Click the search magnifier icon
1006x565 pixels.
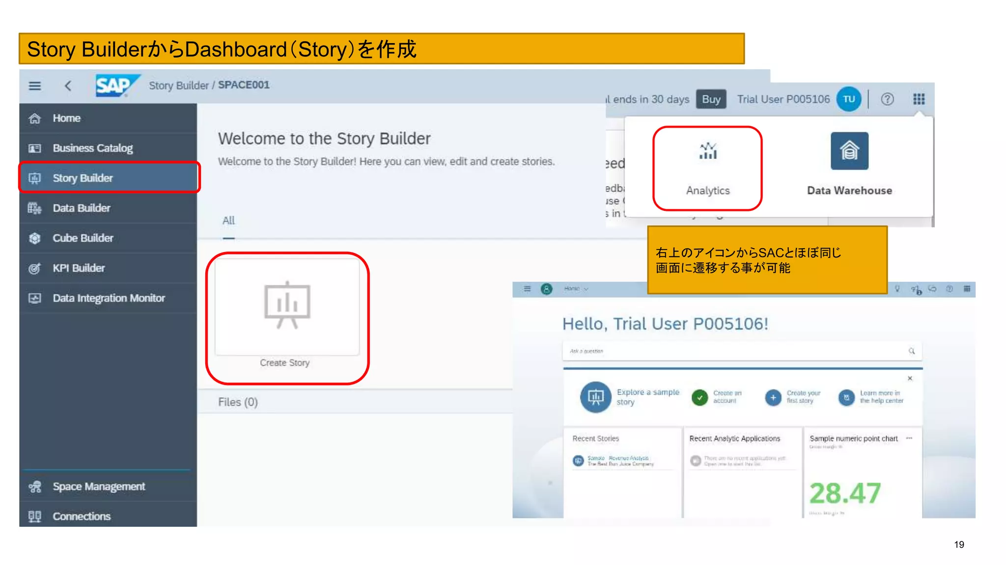[912, 351]
